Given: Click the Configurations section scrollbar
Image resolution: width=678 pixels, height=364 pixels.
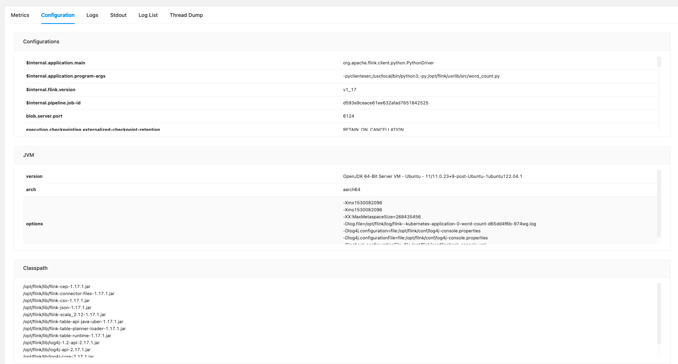Looking at the screenshot, I should pos(659,62).
